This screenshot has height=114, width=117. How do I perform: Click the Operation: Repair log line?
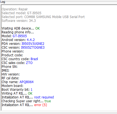click(14, 9)
